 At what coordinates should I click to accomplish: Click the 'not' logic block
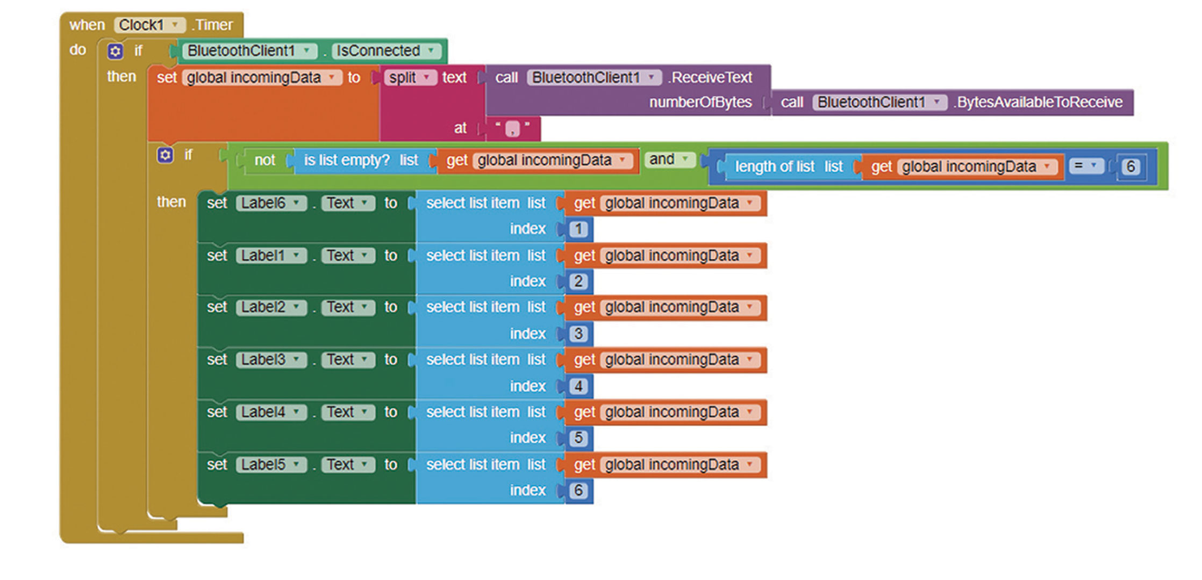(x=264, y=161)
